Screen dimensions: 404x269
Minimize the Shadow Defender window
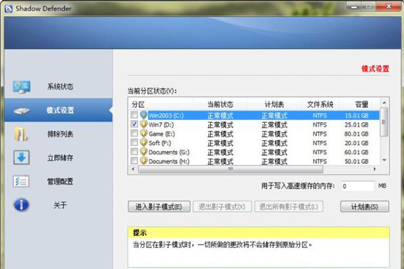tap(354, 7)
